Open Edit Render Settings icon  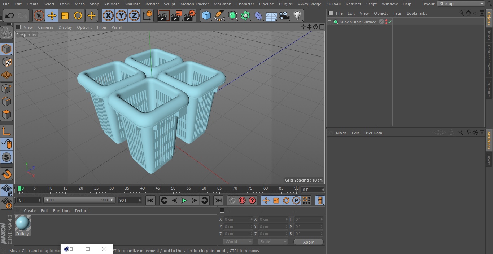click(x=190, y=16)
